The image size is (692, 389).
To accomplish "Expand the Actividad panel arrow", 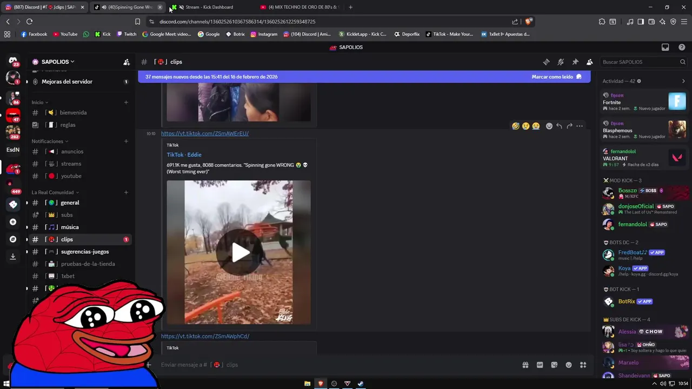I will tap(683, 81).
